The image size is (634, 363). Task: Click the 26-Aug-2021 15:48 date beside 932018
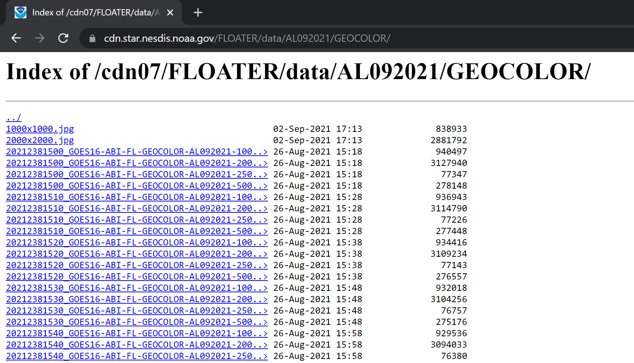pos(318,288)
